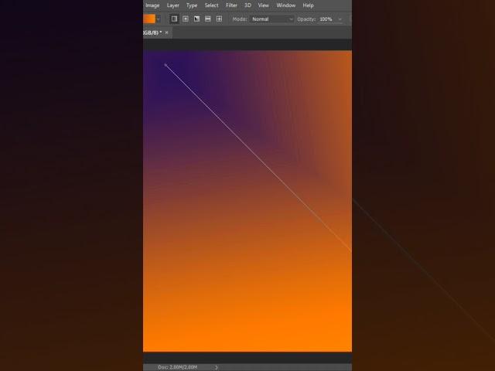Click the Opacity 100% value field
The width and height of the screenshot is (495, 371).
[x=326, y=19]
